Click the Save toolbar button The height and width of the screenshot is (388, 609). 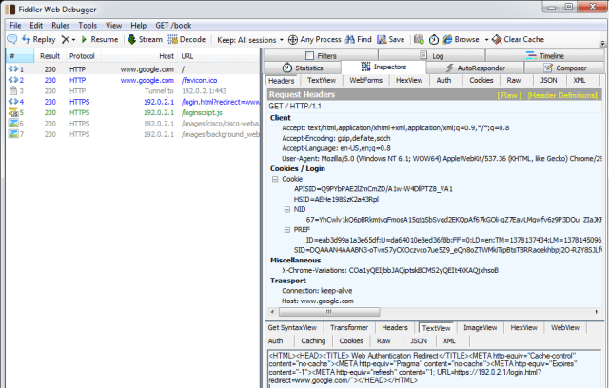(x=390, y=40)
